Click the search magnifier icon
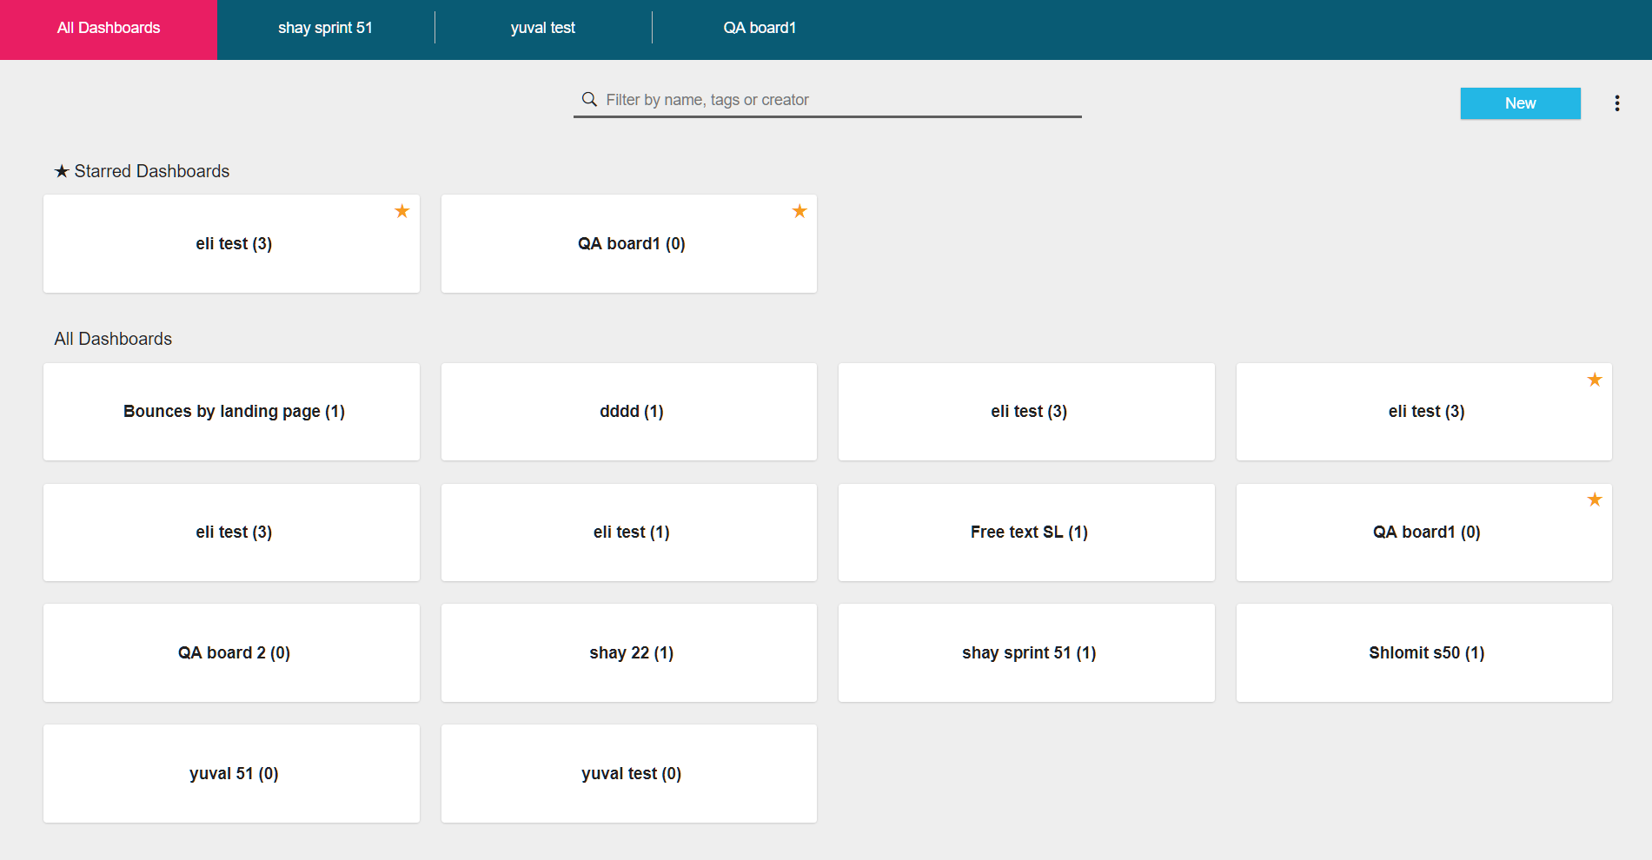 click(x=590, y=99)
